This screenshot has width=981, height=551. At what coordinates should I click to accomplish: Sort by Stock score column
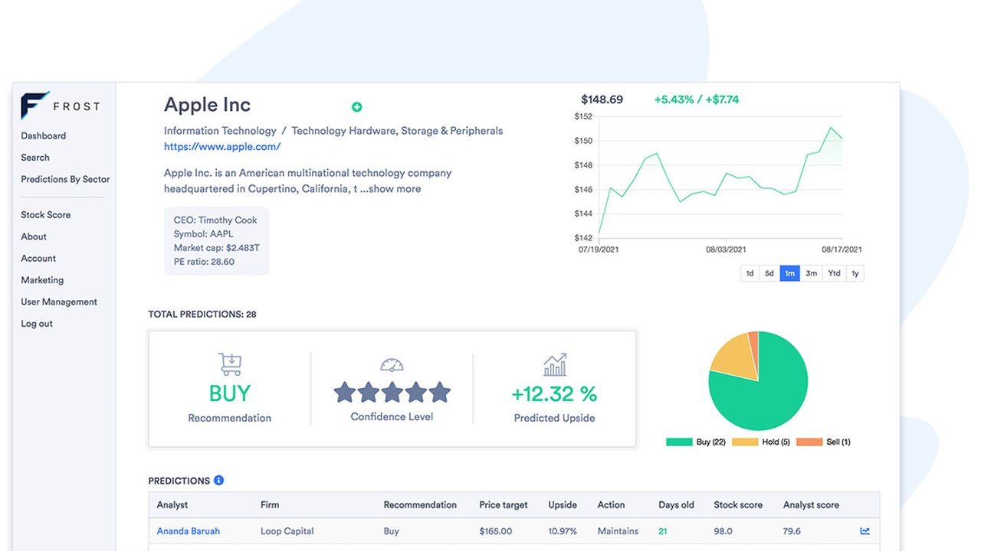pos(738,505)
